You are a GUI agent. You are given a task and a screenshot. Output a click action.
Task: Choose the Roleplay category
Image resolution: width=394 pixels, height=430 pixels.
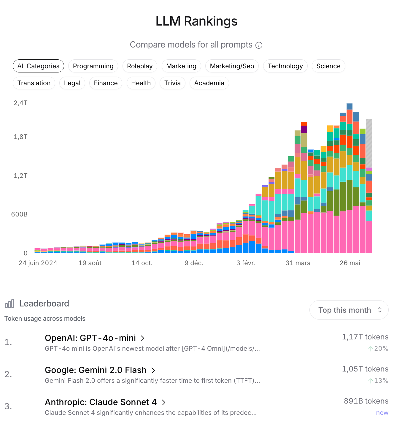(x=140, y=66)
